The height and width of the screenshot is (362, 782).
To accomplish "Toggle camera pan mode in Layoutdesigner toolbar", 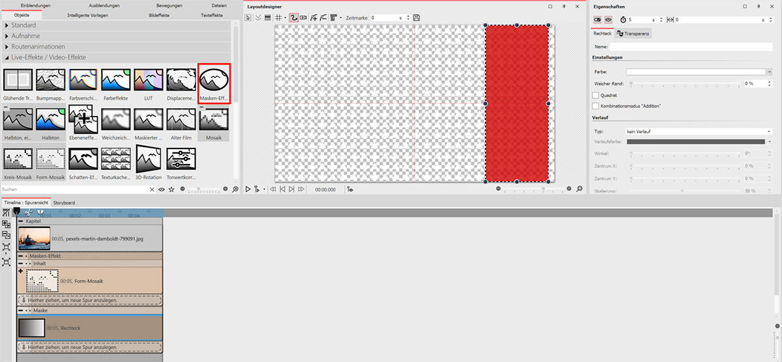I will tap(304, 18).
